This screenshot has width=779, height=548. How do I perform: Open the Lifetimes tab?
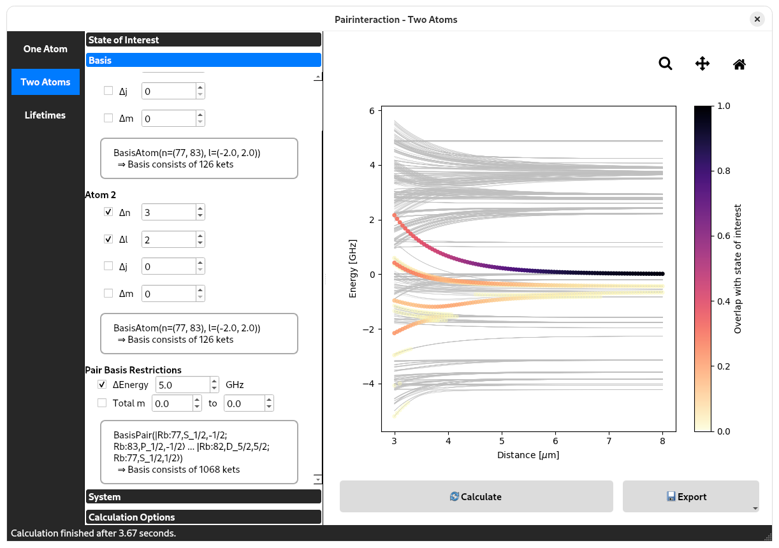click(x=45, y=115)
